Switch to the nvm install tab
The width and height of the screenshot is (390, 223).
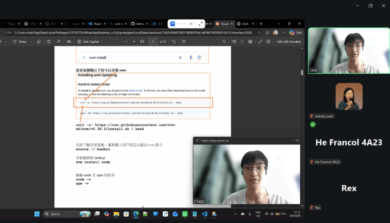click(119, 24)
